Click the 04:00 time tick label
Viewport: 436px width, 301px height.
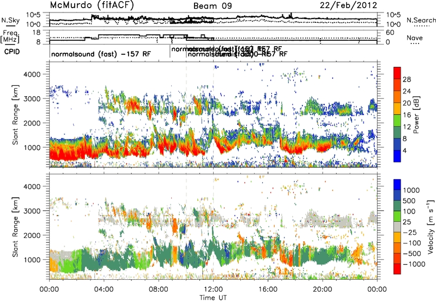click(x=104, y=290)
